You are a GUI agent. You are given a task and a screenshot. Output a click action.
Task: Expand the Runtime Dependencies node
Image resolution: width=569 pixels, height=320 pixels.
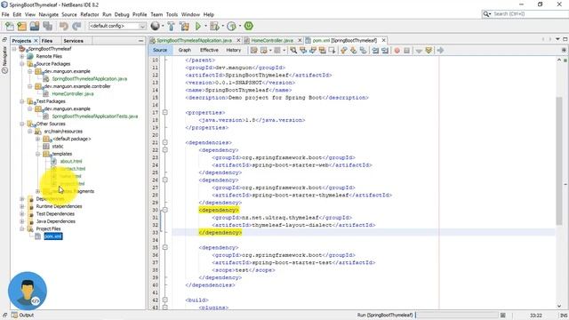tap(22, 206)
